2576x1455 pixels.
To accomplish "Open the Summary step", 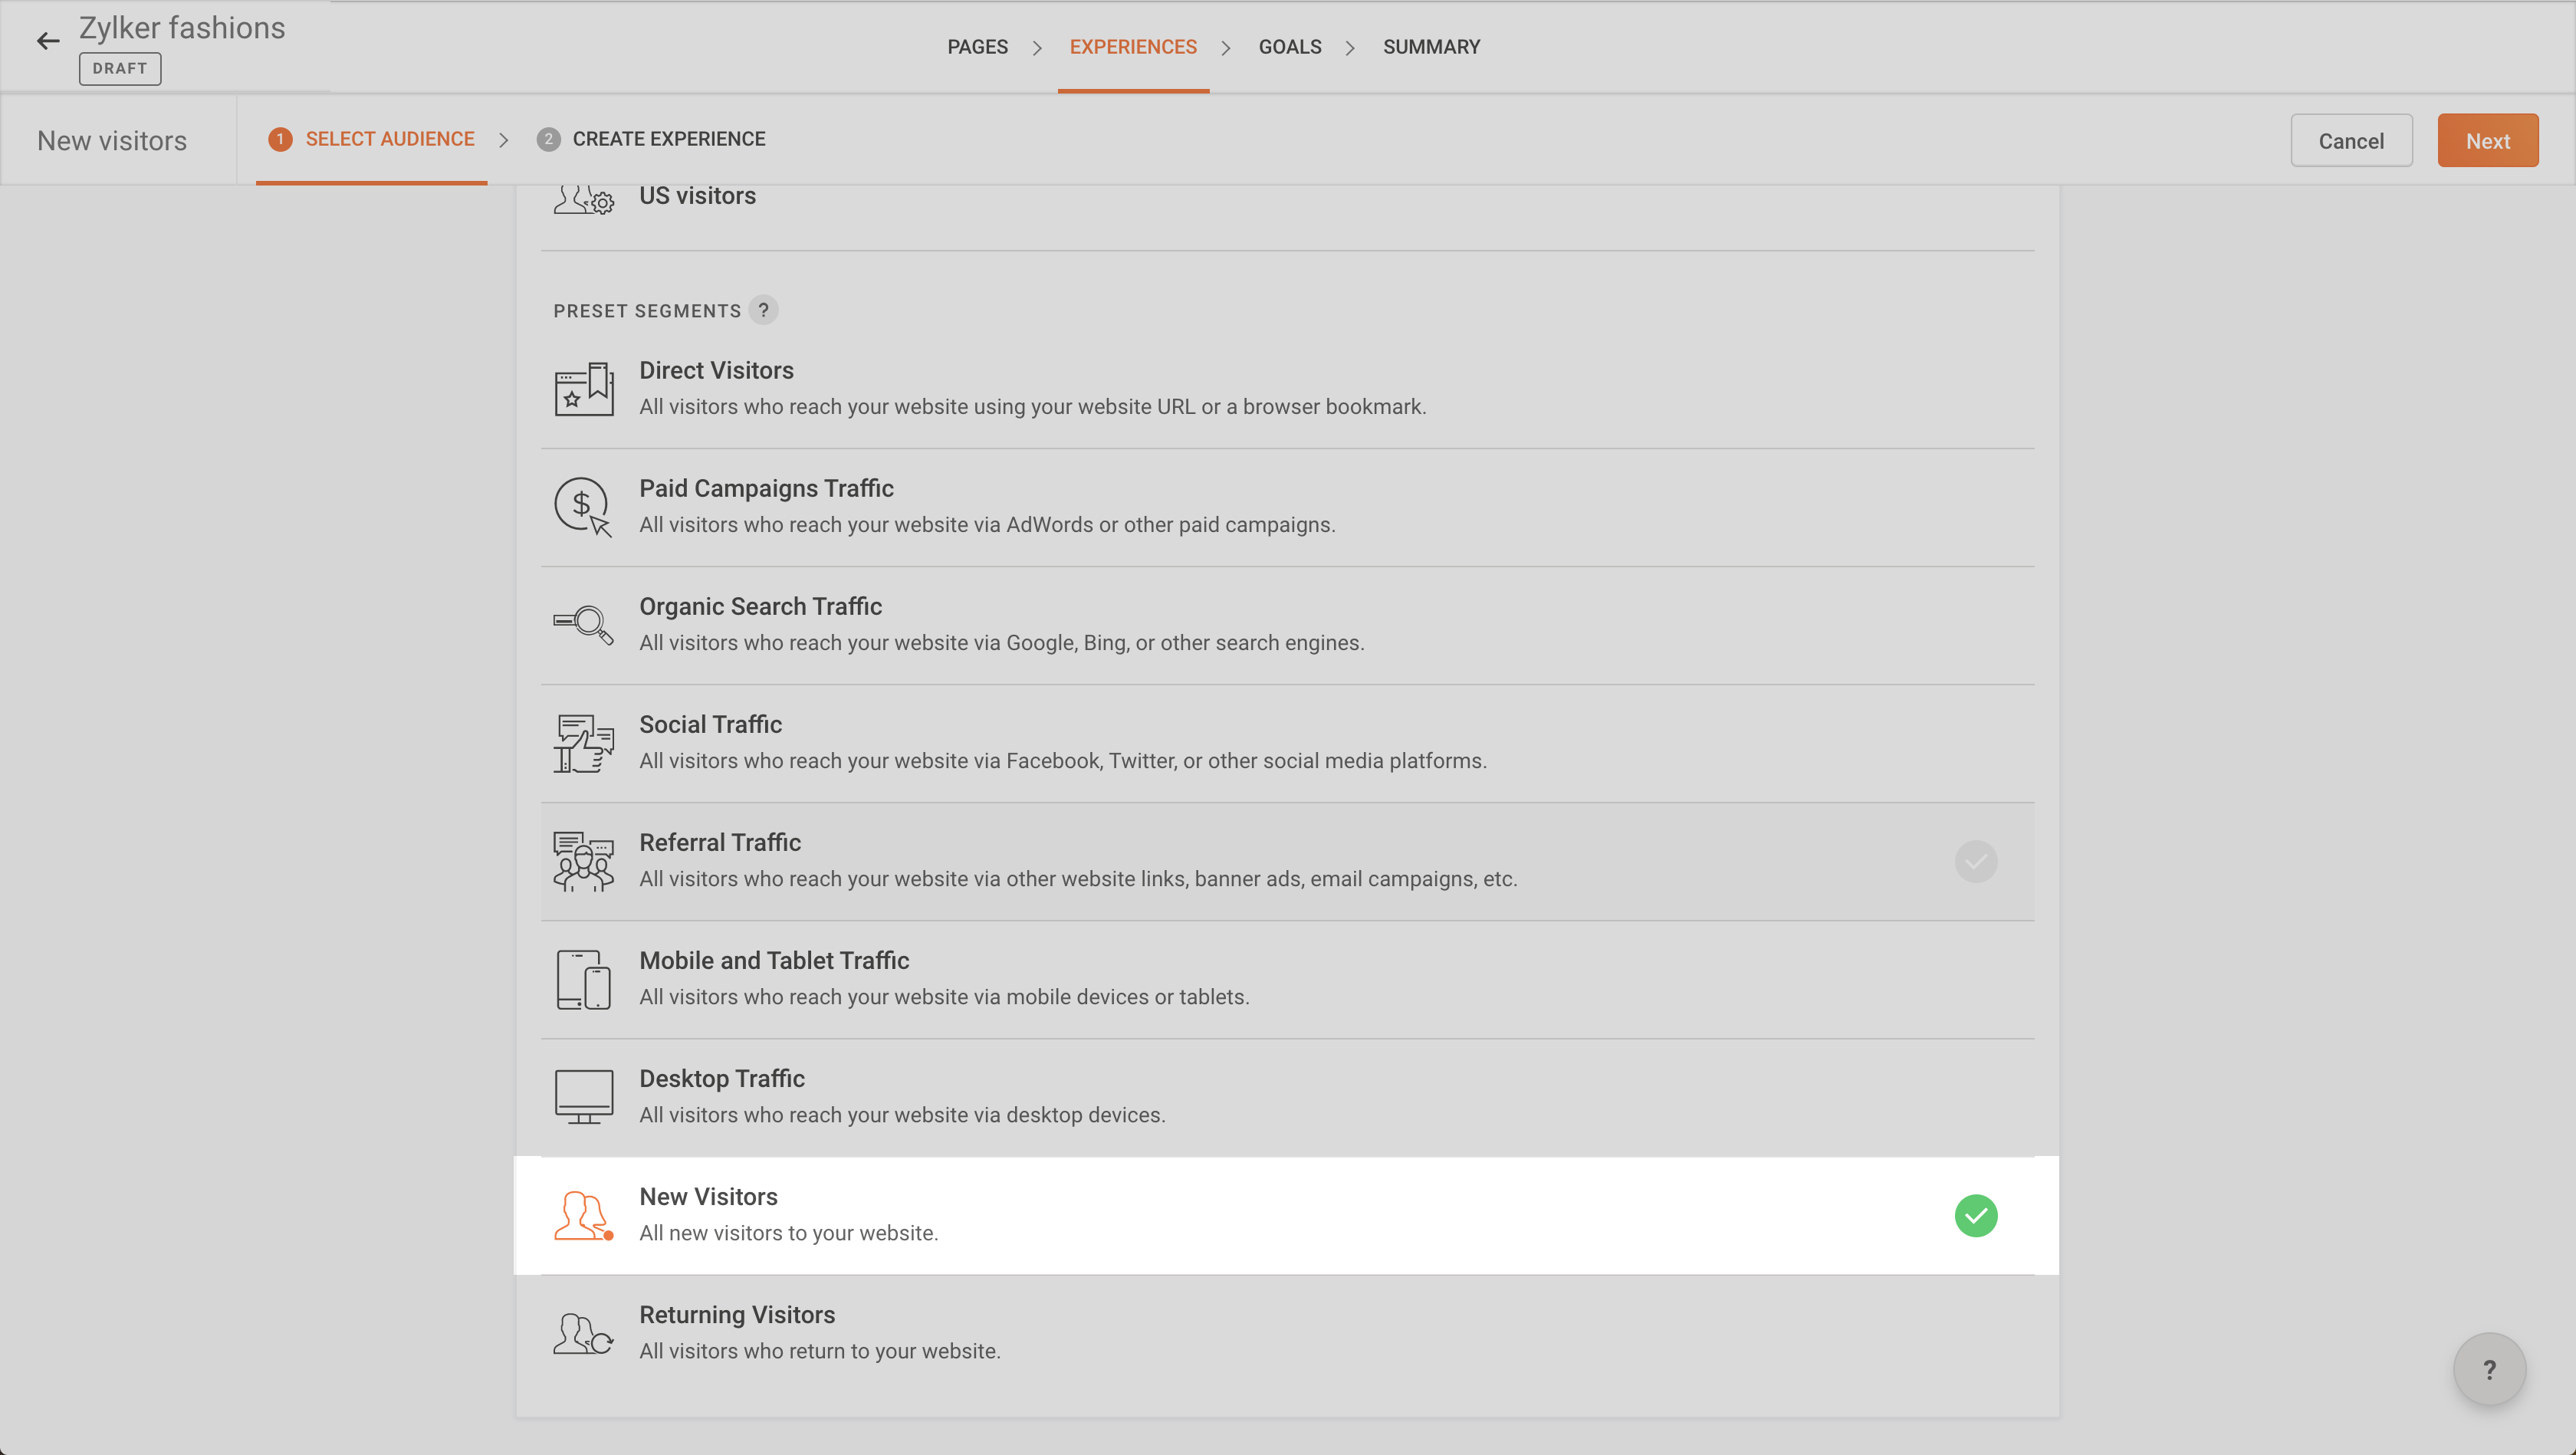I will (1431, 47).
